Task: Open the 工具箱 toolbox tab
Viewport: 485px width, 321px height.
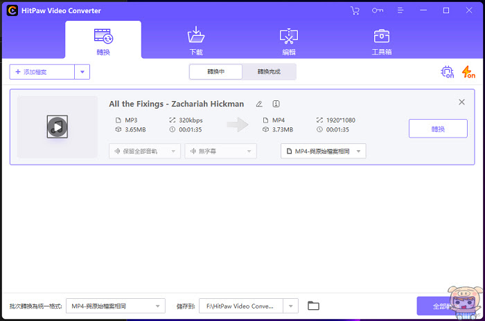Action: (x=381, y=41)
